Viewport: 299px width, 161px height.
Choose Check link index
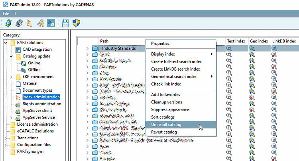coord(181,84)
